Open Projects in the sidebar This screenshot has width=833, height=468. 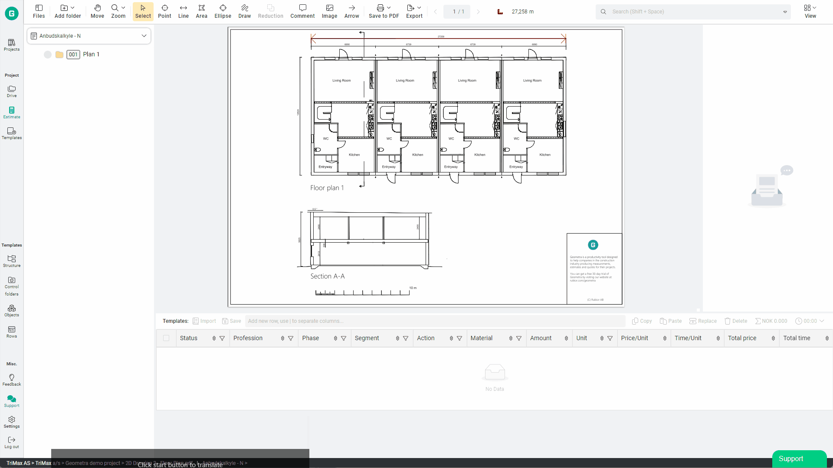pyautogui.click(x=12, y=45)
